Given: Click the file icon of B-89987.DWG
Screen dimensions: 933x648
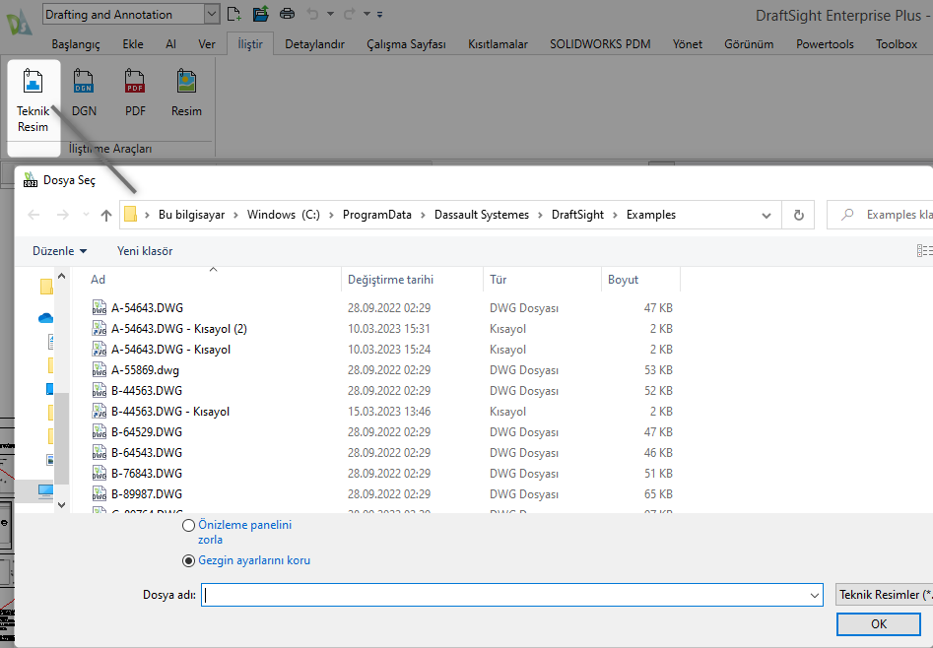Looking at the screenshot, I should [100, 494].
